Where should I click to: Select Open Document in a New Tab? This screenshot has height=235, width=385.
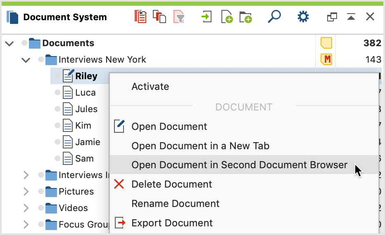pyautogui.click(x=244, y=146)
